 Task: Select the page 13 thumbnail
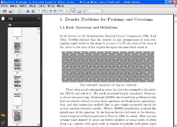[17, 47]
